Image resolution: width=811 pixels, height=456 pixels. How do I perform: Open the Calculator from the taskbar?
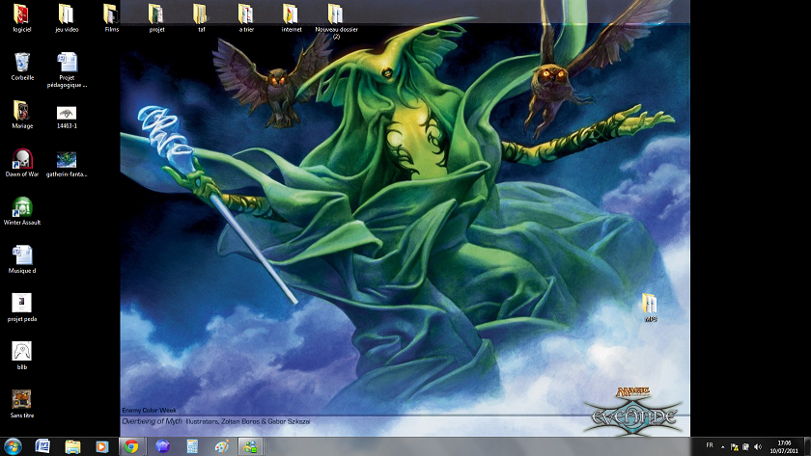[x=192, y=446]
